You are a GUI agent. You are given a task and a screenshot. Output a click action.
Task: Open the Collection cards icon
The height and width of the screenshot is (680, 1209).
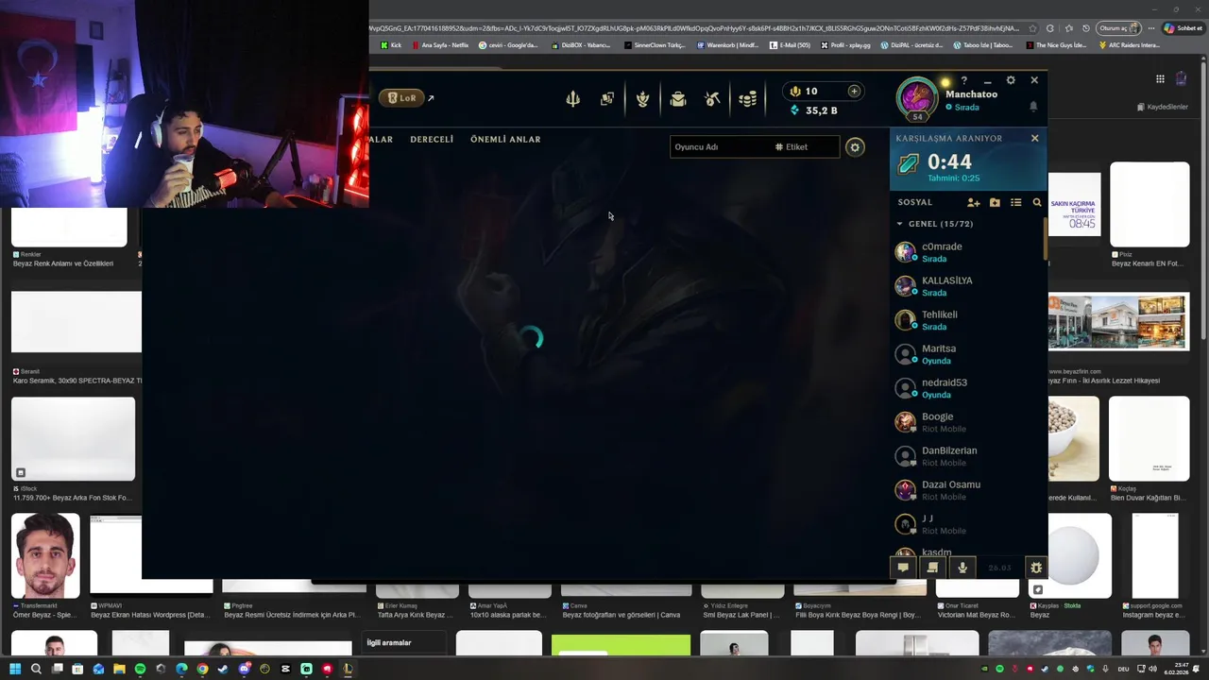607,99
